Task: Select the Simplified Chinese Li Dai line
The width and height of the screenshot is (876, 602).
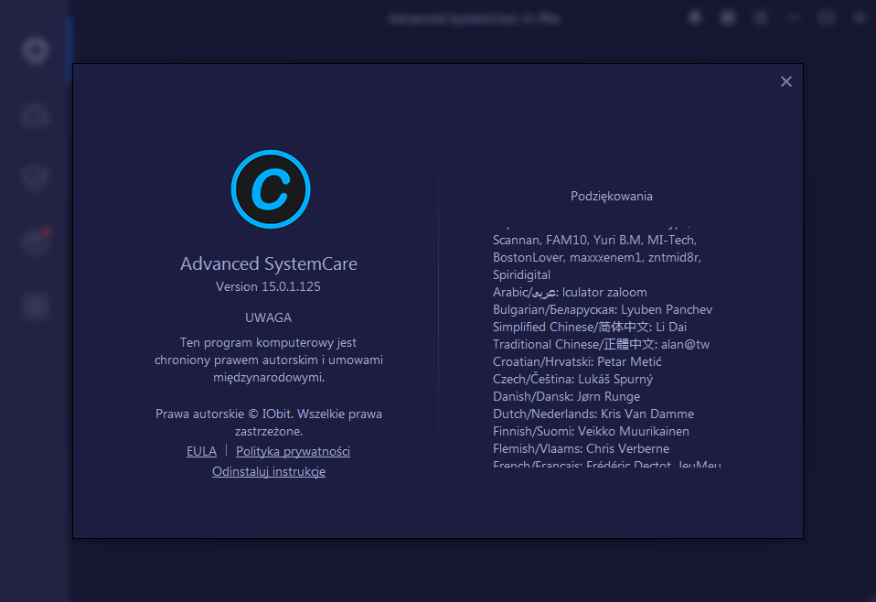Action: 590,327
